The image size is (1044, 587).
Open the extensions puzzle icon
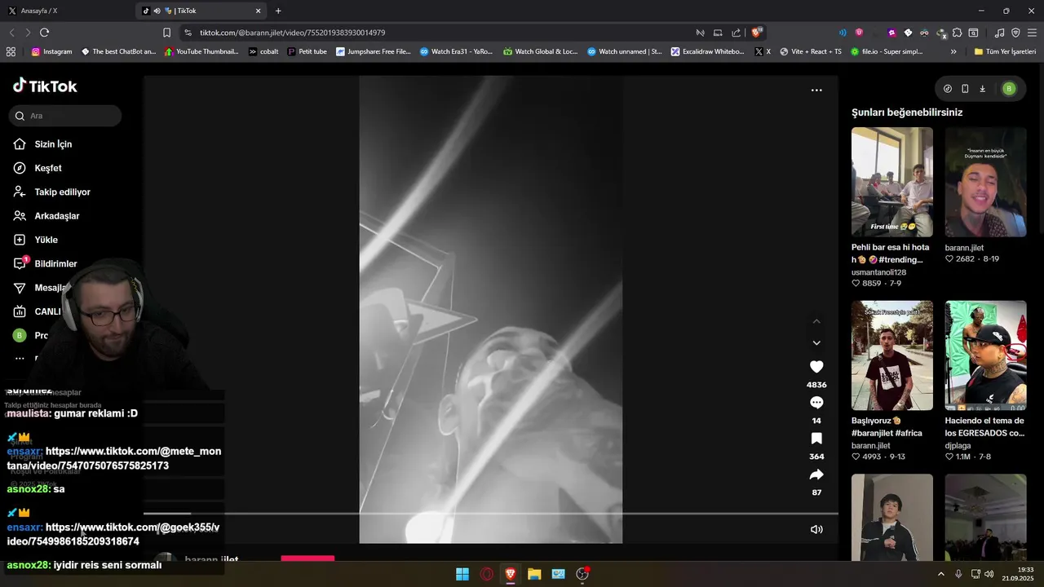(x=957, y=33)
